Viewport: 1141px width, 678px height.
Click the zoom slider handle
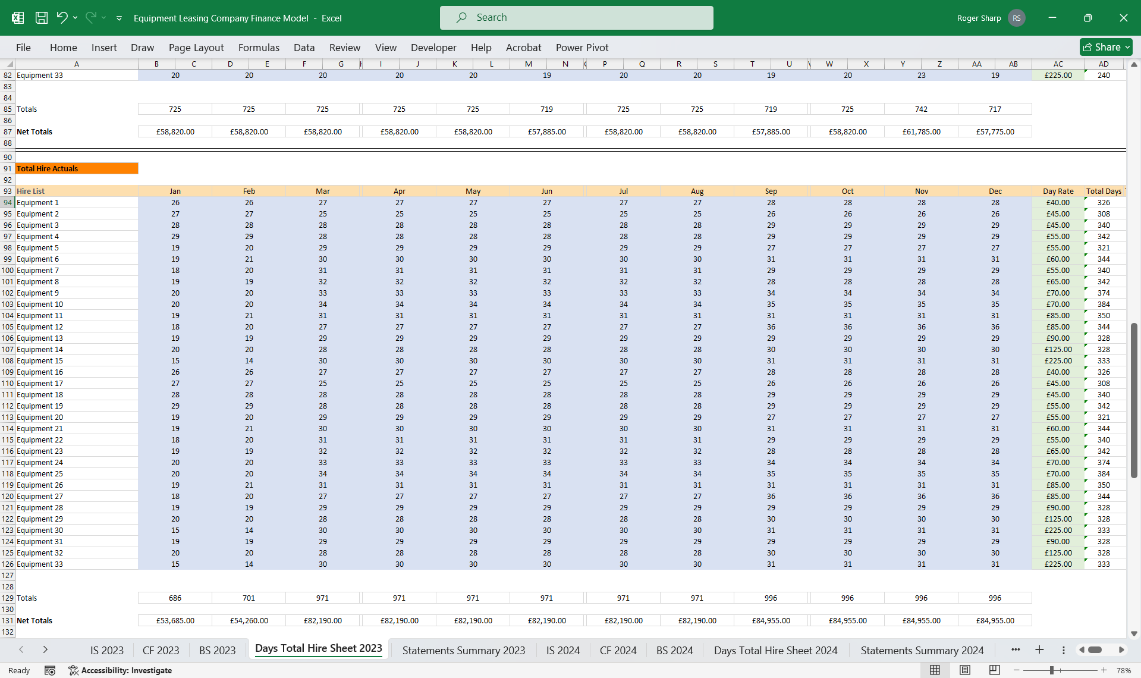click(1052, 670)
